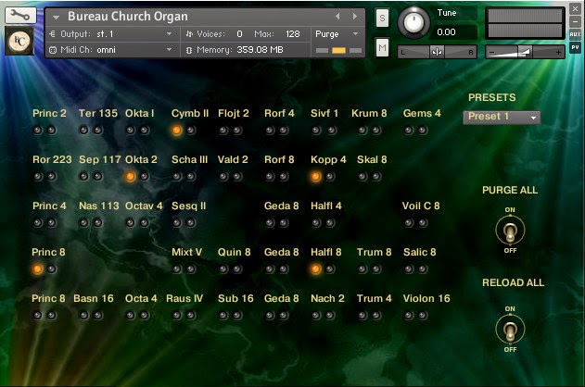Click the AUX button on the right edge

[576, 33]
